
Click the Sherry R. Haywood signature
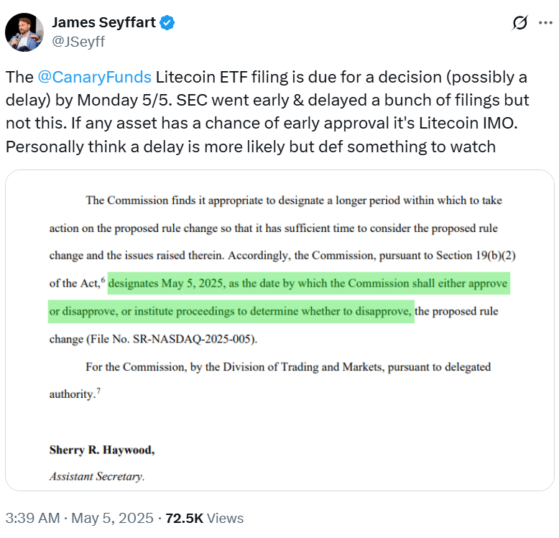[101, 450]
